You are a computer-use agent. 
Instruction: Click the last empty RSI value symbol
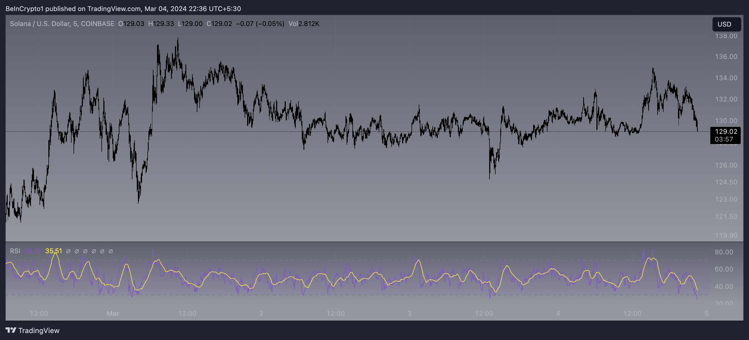tap(111, 251)
